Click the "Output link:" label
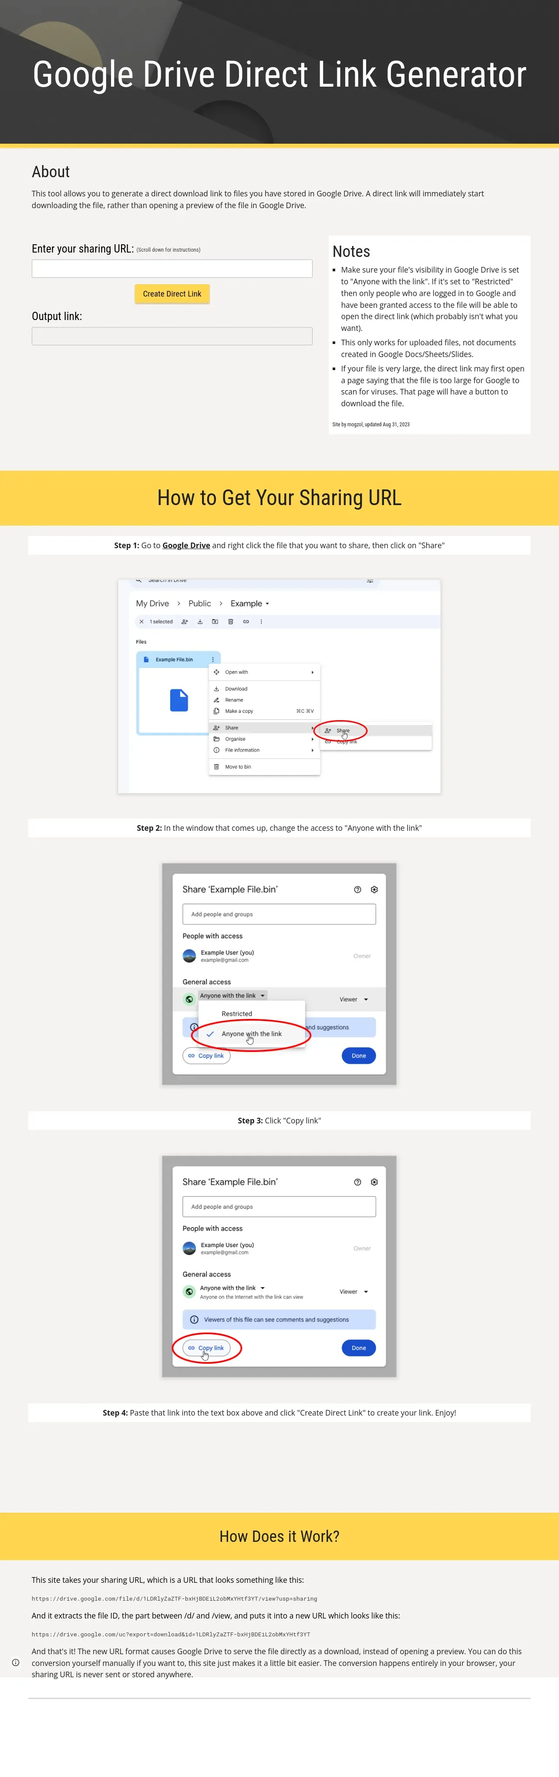This screenshot has height=1777, width=559. [x=57, y=316]
